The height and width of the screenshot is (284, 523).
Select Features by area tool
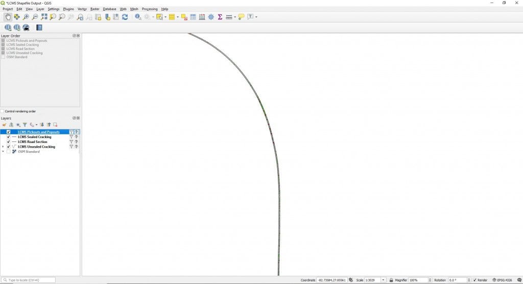(x=159, y=17)
